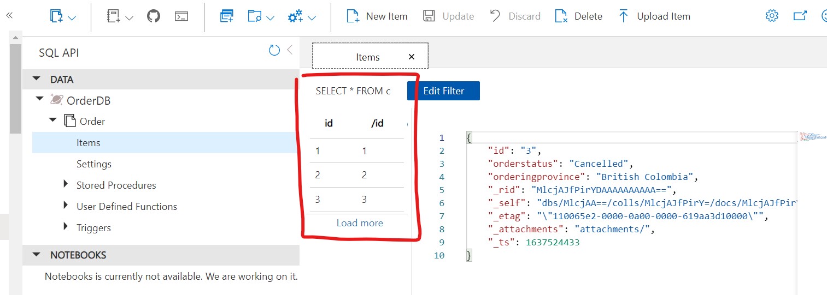Click the open full screen icon
This screenshot has width=827, height=295.
(x=800, y=16)
